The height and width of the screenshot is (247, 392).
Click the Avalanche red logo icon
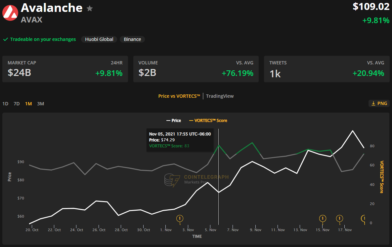10,13
